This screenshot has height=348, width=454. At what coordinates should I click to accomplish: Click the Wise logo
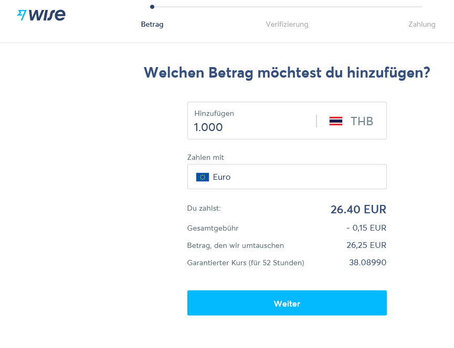click(42, 15)
